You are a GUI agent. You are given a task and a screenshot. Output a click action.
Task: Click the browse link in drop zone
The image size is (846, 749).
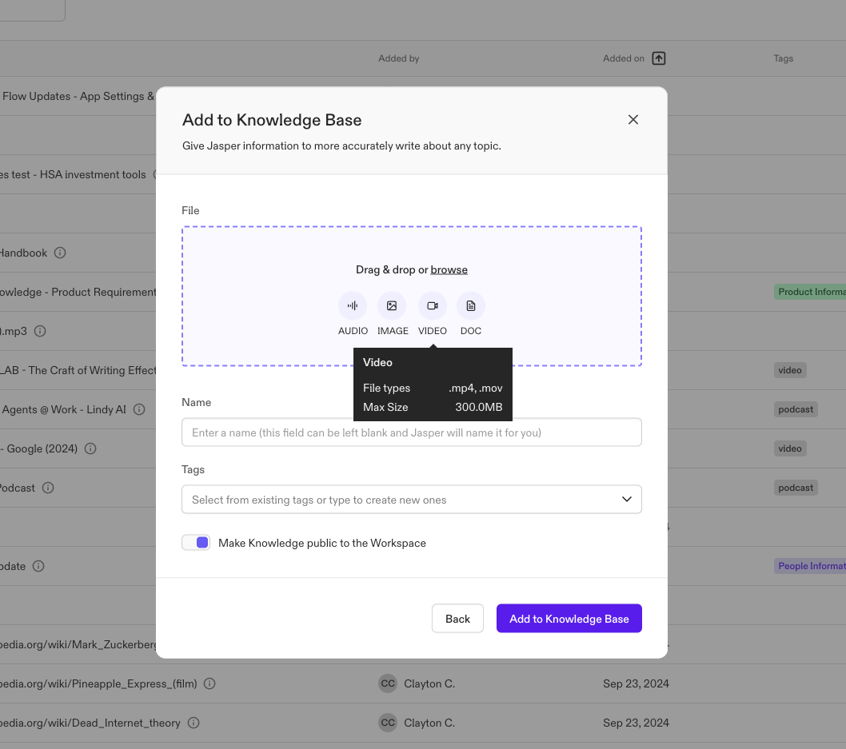(449, 270)
